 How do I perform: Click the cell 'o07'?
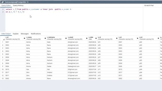pos(108,57)
